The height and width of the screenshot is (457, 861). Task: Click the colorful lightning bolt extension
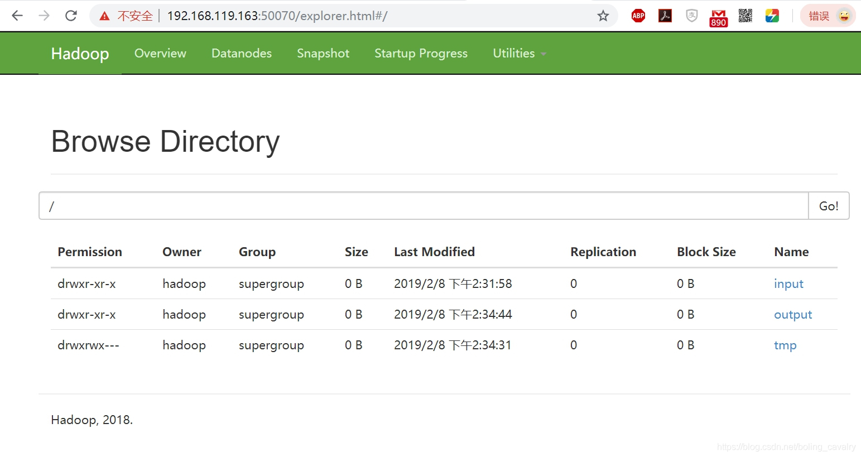pos(772,16)
